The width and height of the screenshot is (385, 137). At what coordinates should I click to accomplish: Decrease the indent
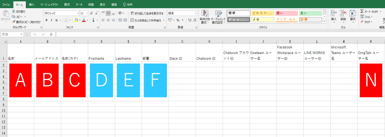click(x=120, y=20)
